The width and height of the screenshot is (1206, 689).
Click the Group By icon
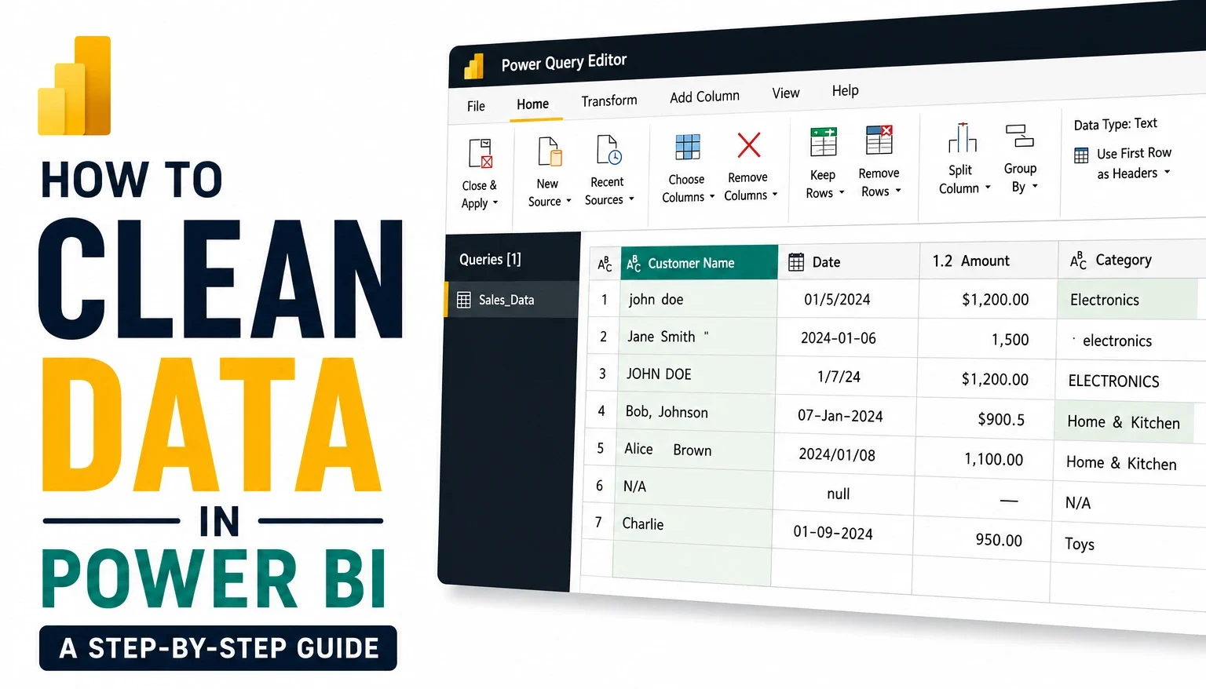pyautogui.click(x=1020, y=136)
